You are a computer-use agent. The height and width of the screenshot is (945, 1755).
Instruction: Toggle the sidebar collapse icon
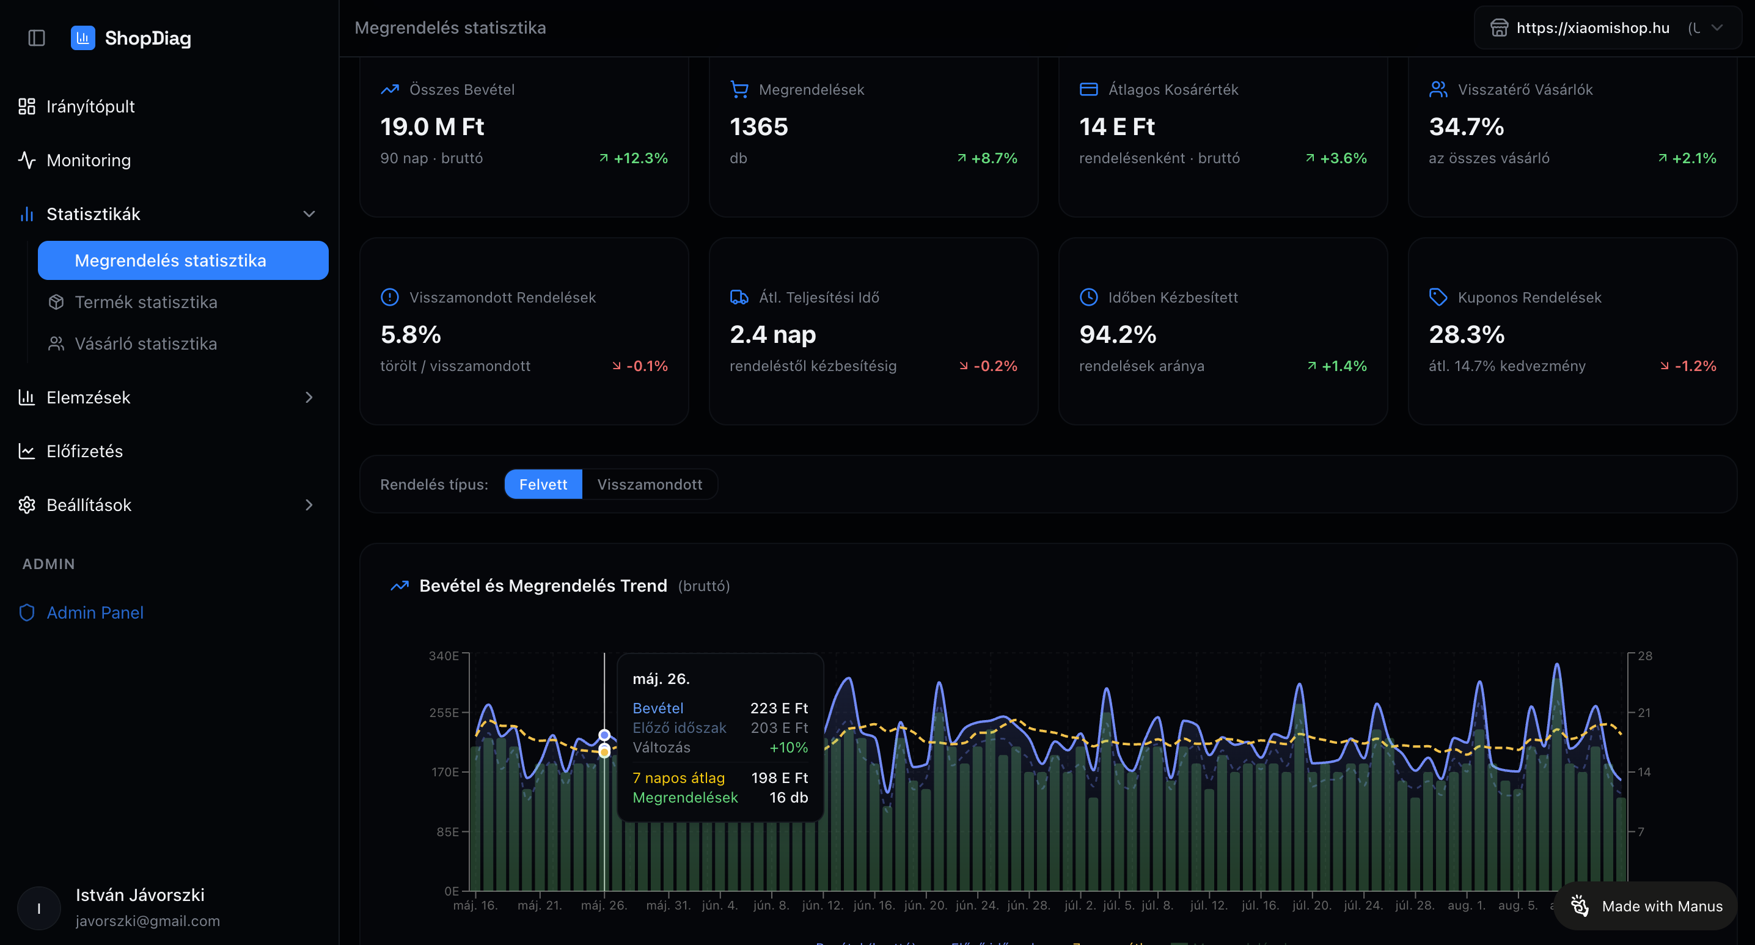tap(37, 38)
